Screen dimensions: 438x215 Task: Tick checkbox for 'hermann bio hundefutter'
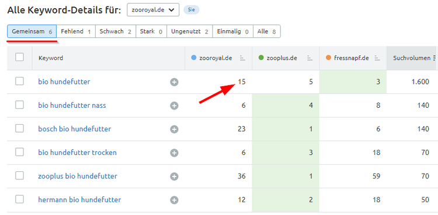pyautogui.click(x=19, y=199)
